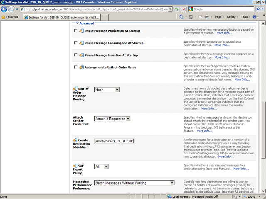Enable Pause Message Production At Startup
The image size is (266, 199).
coord(75,31)
